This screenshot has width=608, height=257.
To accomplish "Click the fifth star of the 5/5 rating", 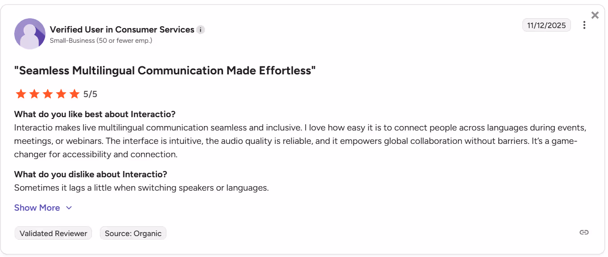I will [74, 94].
